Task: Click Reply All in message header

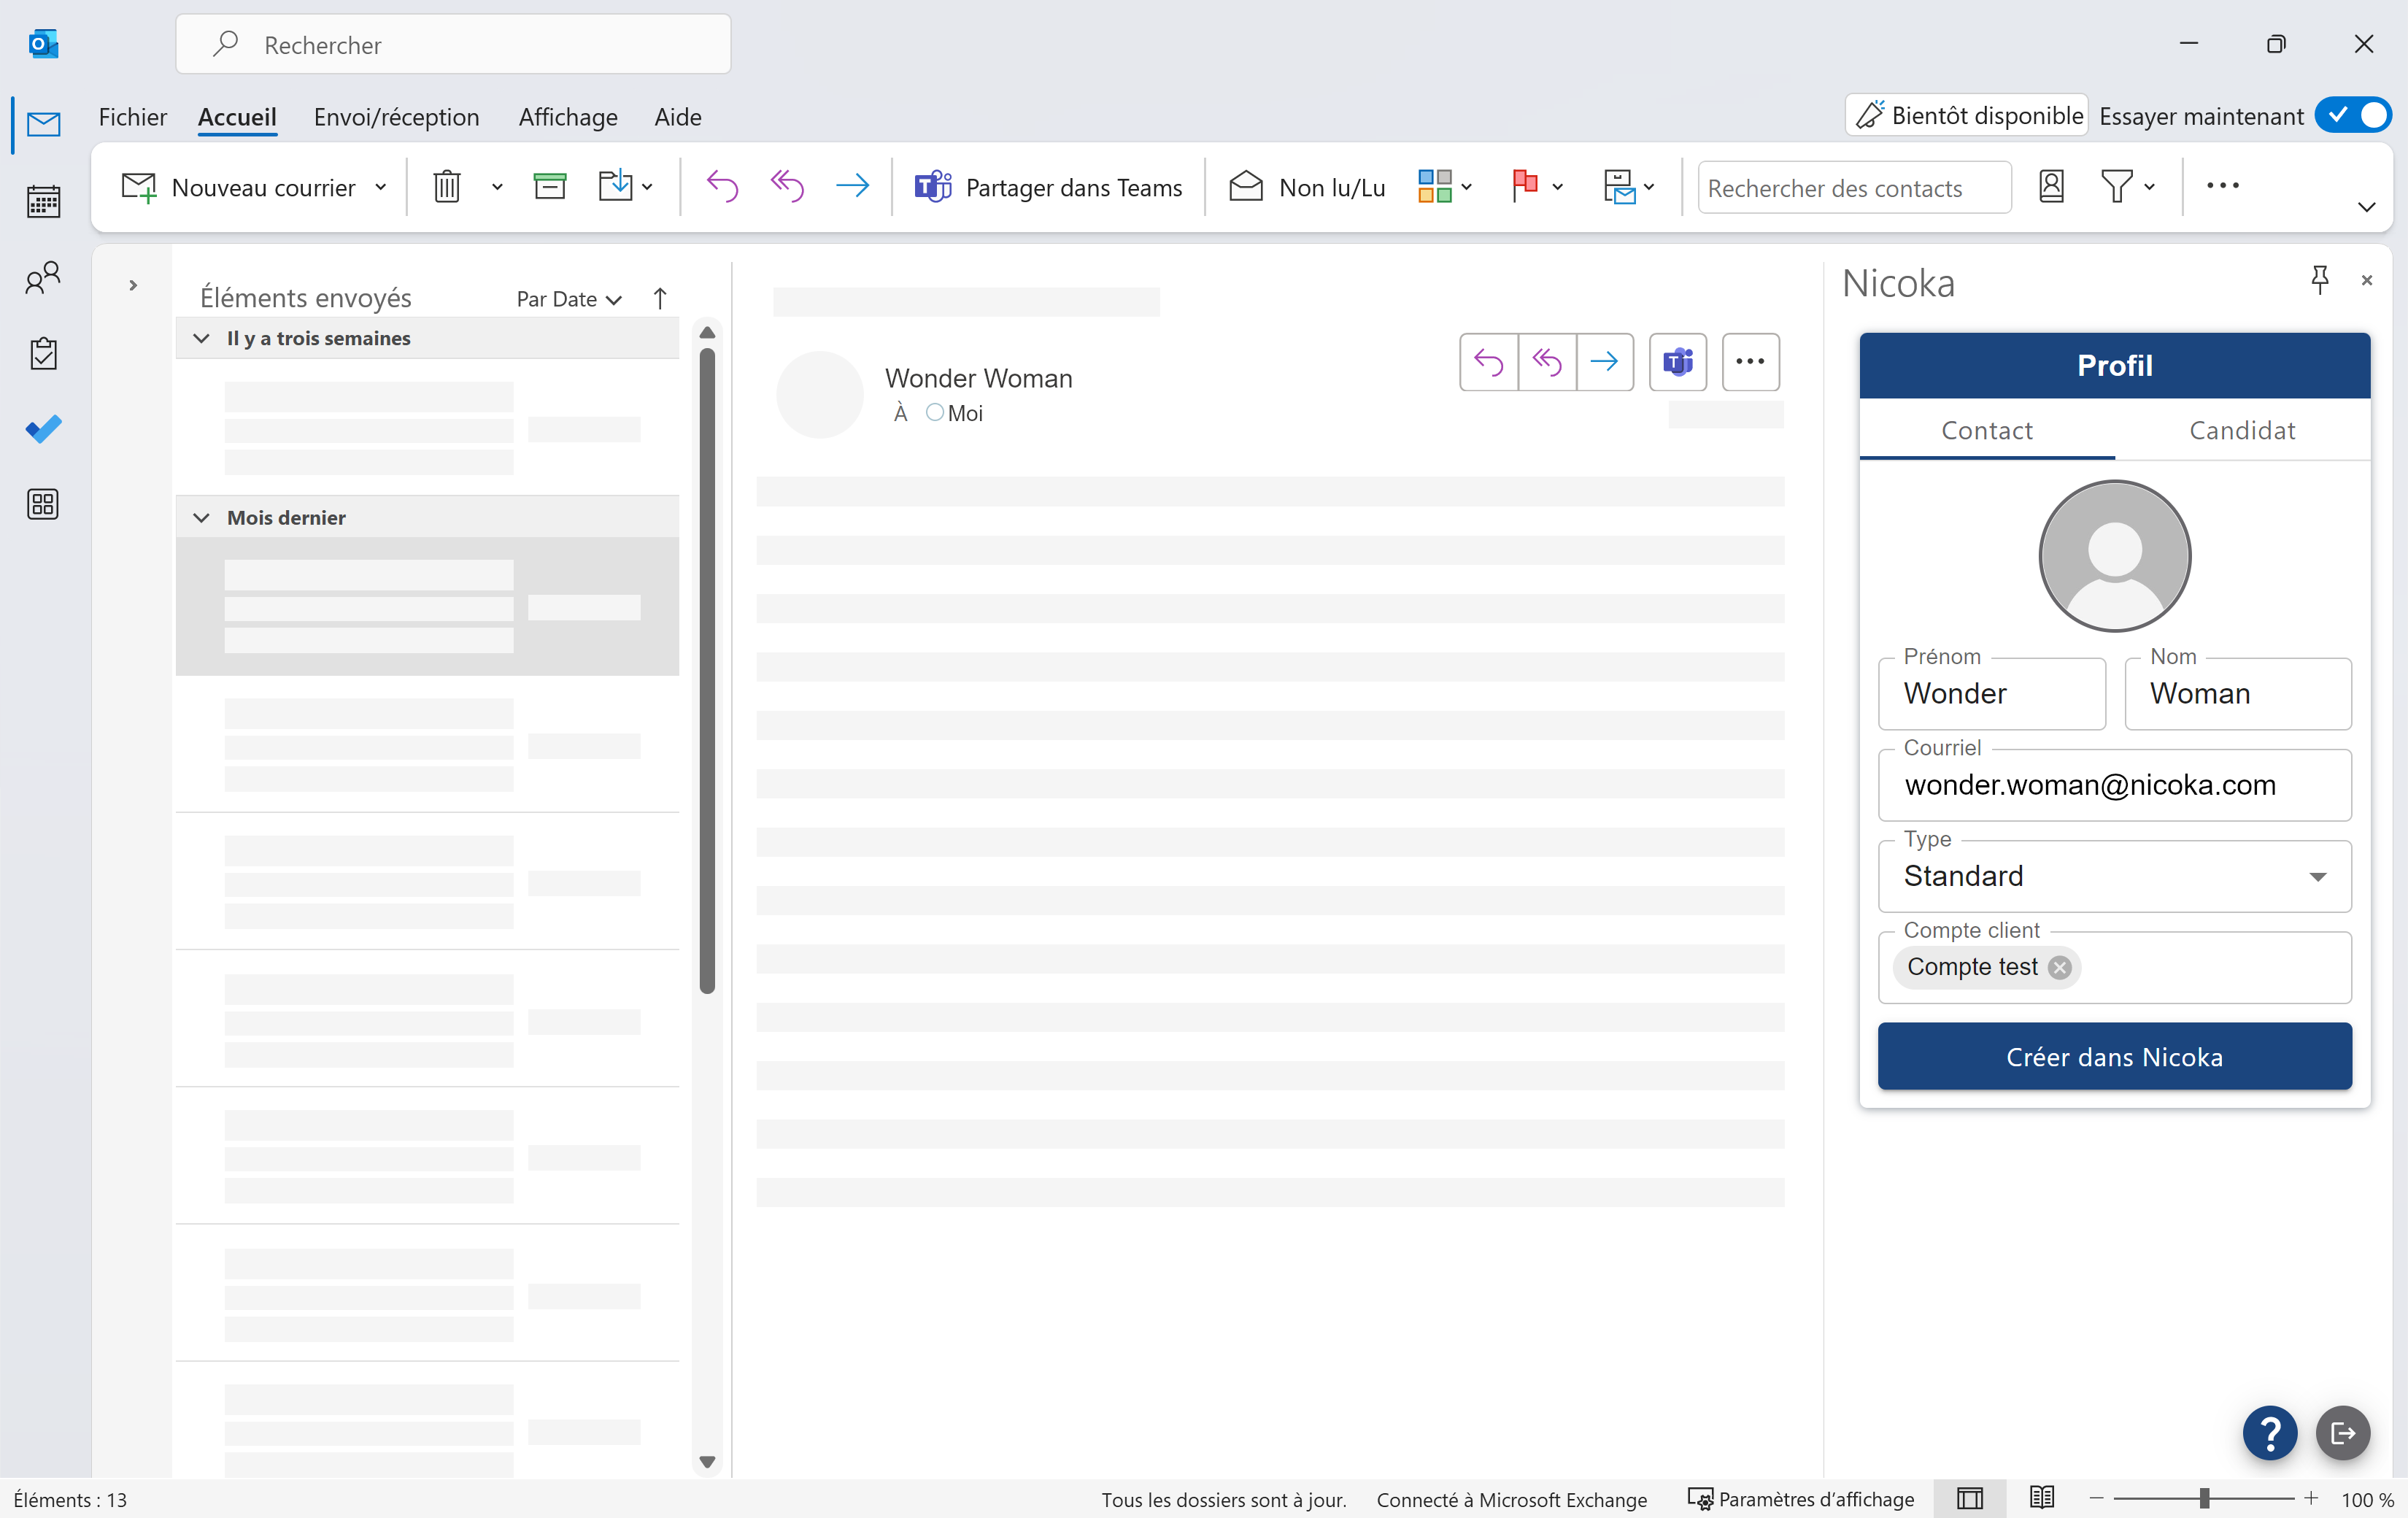Action: 1547,362
